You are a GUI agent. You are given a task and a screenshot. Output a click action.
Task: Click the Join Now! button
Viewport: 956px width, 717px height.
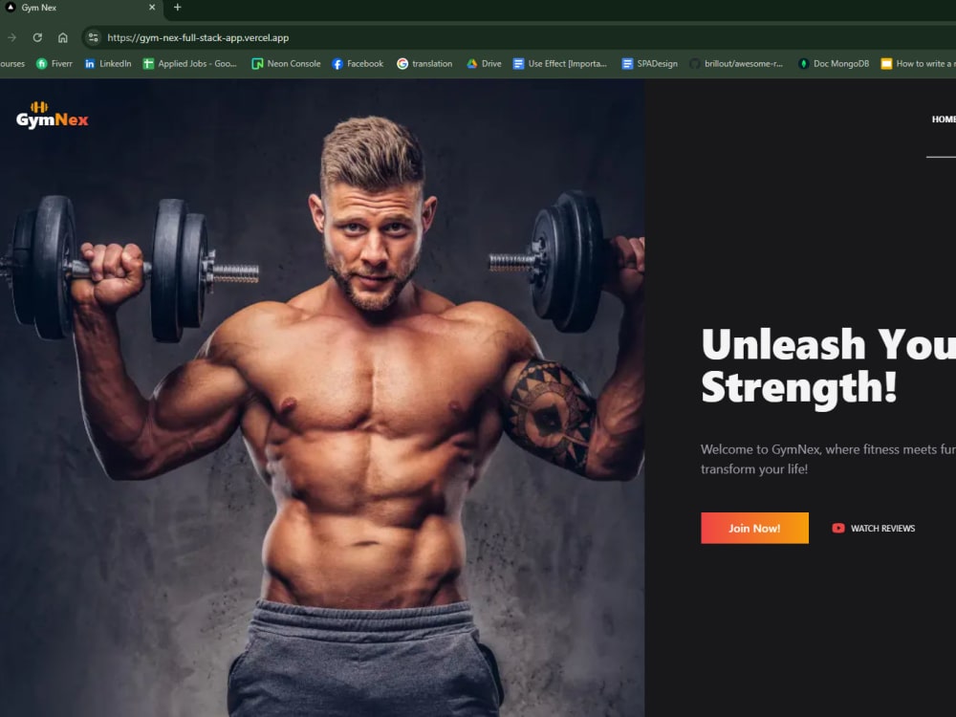click(754, 528)
